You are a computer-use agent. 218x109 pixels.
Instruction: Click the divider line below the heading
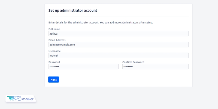point(118,17)
